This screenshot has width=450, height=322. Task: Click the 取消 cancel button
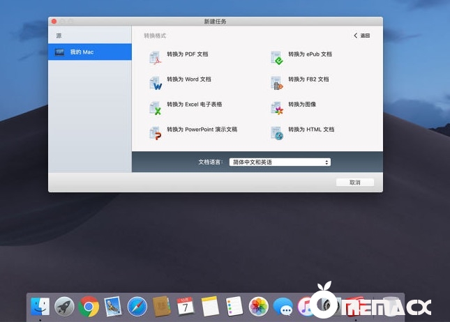tap(354, 183)
